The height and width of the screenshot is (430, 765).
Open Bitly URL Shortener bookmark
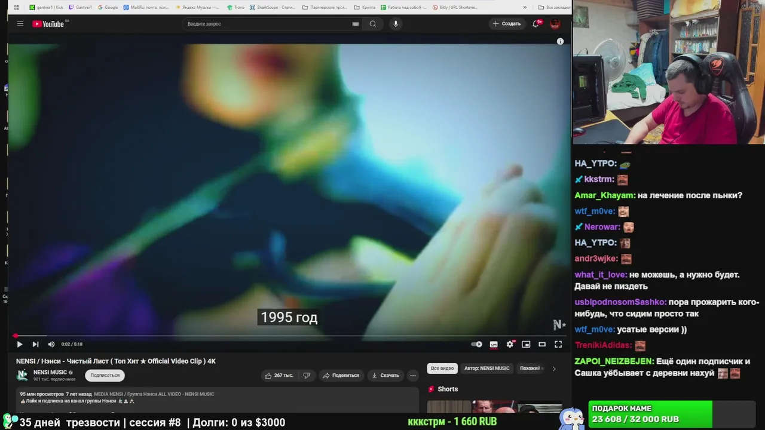(x=455, y=7)
